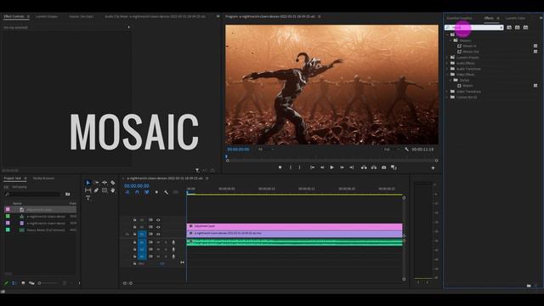Open Program monitor settings wrench
The width and height of the screenshot is (544, 306).
click(x=406, y=150)
